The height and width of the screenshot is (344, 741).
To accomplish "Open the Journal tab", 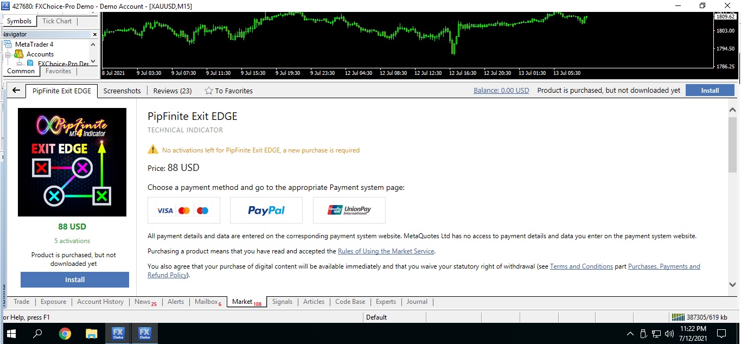I will (417, 302).
